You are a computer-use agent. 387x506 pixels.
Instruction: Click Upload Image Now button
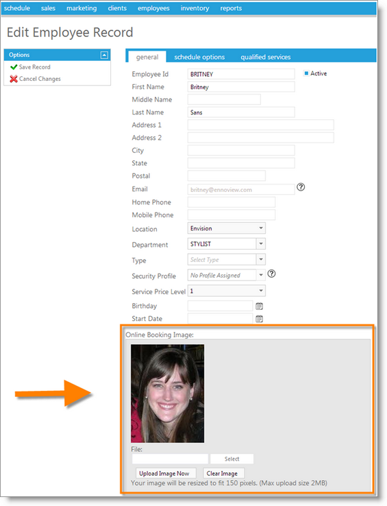click(x=166, y=473)
